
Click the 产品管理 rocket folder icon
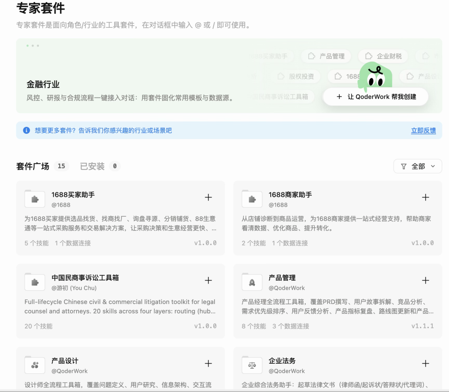tap(252, 282)
